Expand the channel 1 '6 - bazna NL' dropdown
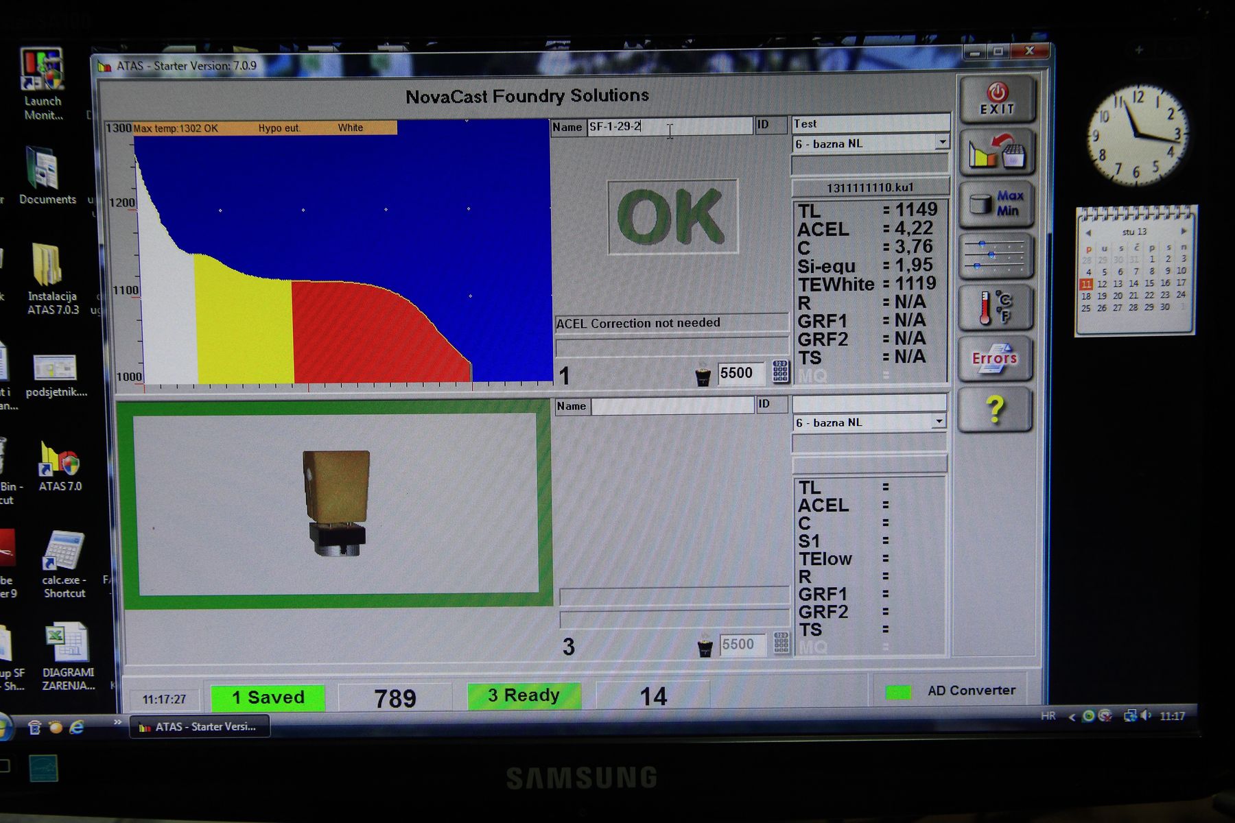Image resolution: width=1235 pixels, height=823 pixels. pyautogui.click(x=942, y=142)
